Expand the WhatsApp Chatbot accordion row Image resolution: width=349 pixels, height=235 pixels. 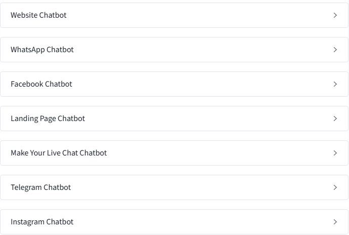(174, 50)
